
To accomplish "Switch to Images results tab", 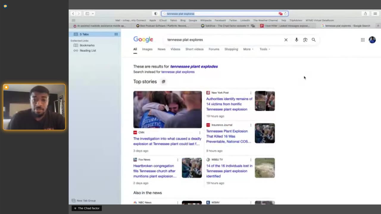I will pos(147,49).
